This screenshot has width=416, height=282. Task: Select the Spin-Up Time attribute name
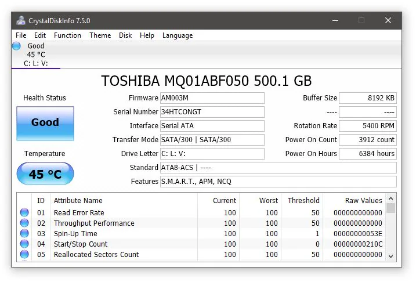point(75,234)
